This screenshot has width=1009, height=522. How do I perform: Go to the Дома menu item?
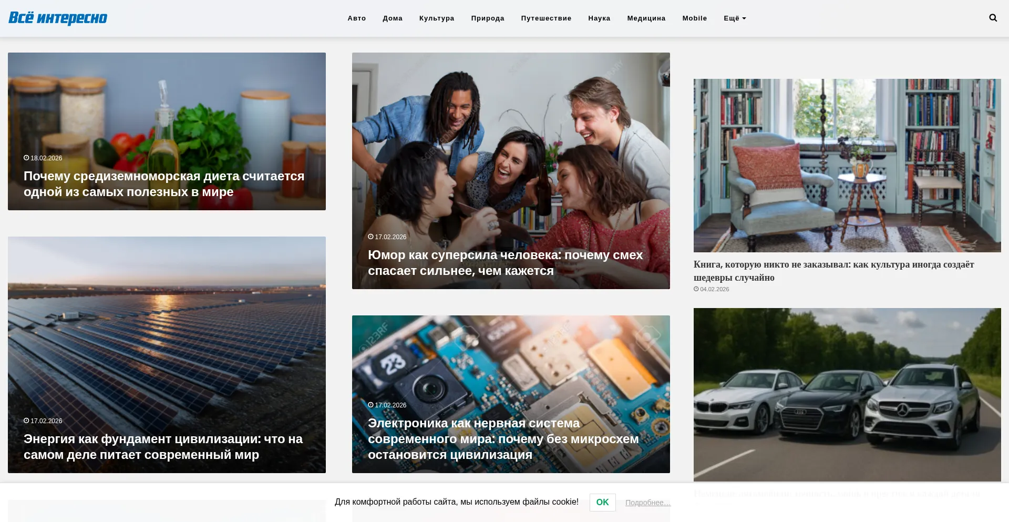pos(393,18)
